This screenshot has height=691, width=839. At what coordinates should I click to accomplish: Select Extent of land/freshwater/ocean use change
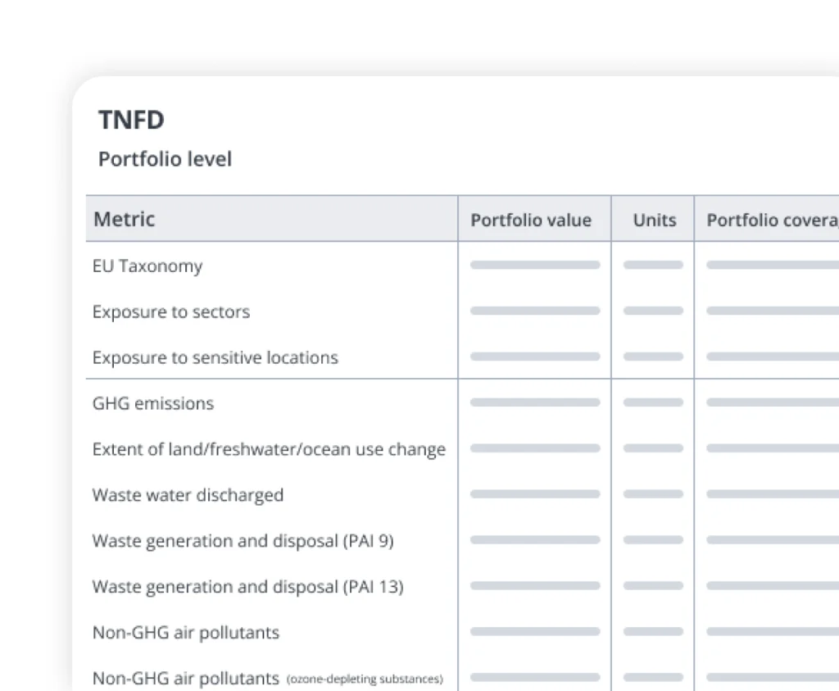pyautogui.click(x=269, y=449)
